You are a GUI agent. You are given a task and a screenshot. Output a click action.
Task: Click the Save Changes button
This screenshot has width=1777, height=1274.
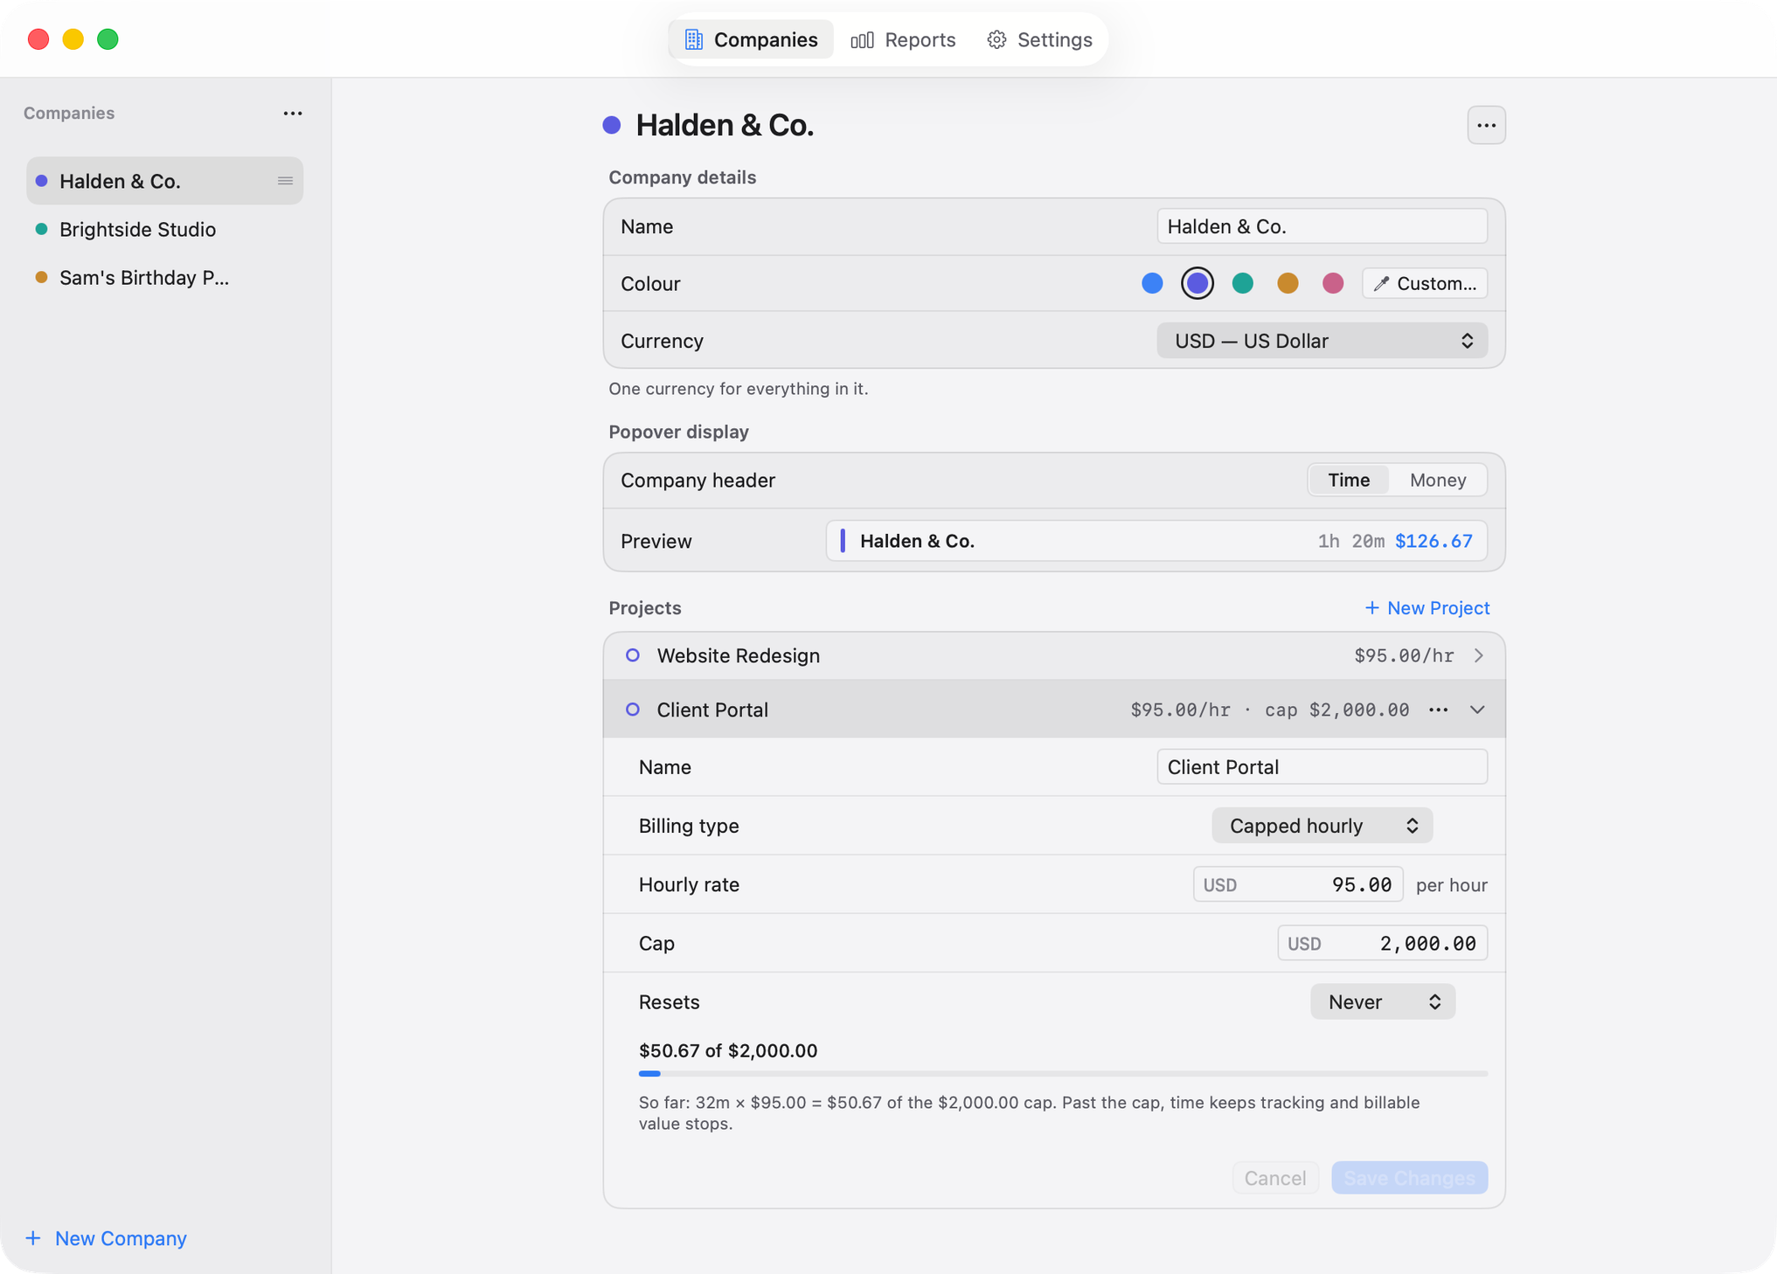point(1409,1178)
